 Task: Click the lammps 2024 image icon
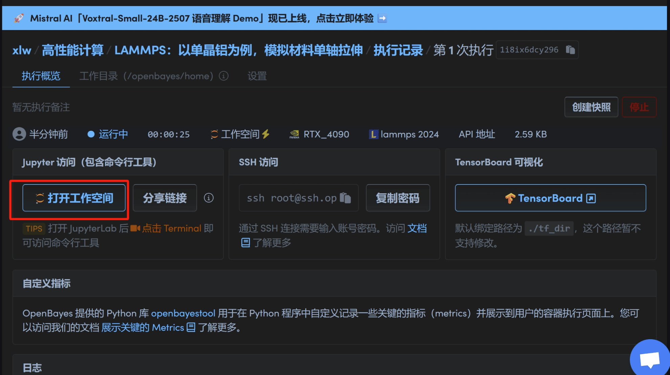pos(373,134)
